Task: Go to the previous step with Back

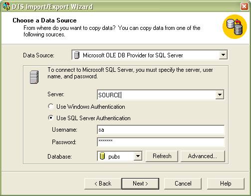Action: click(103, 184)
